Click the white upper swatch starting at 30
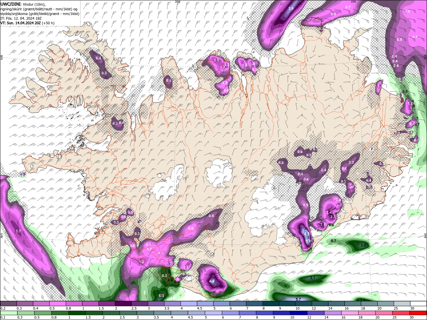 tap(418, 304)
